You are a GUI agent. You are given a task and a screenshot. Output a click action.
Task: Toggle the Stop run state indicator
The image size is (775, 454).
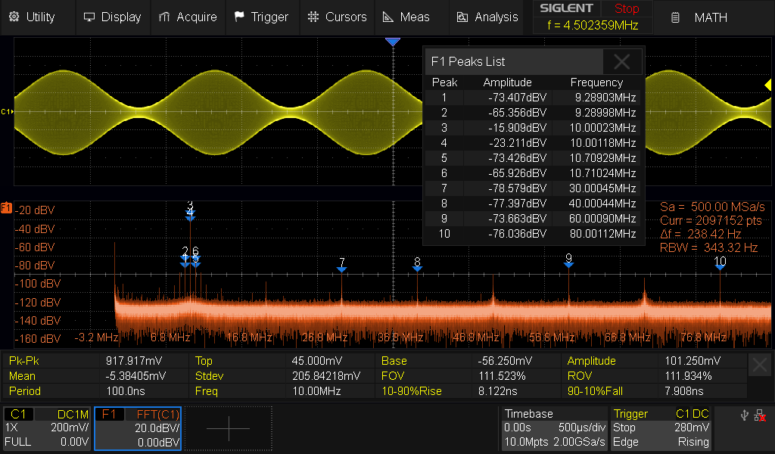coord(626,9)
